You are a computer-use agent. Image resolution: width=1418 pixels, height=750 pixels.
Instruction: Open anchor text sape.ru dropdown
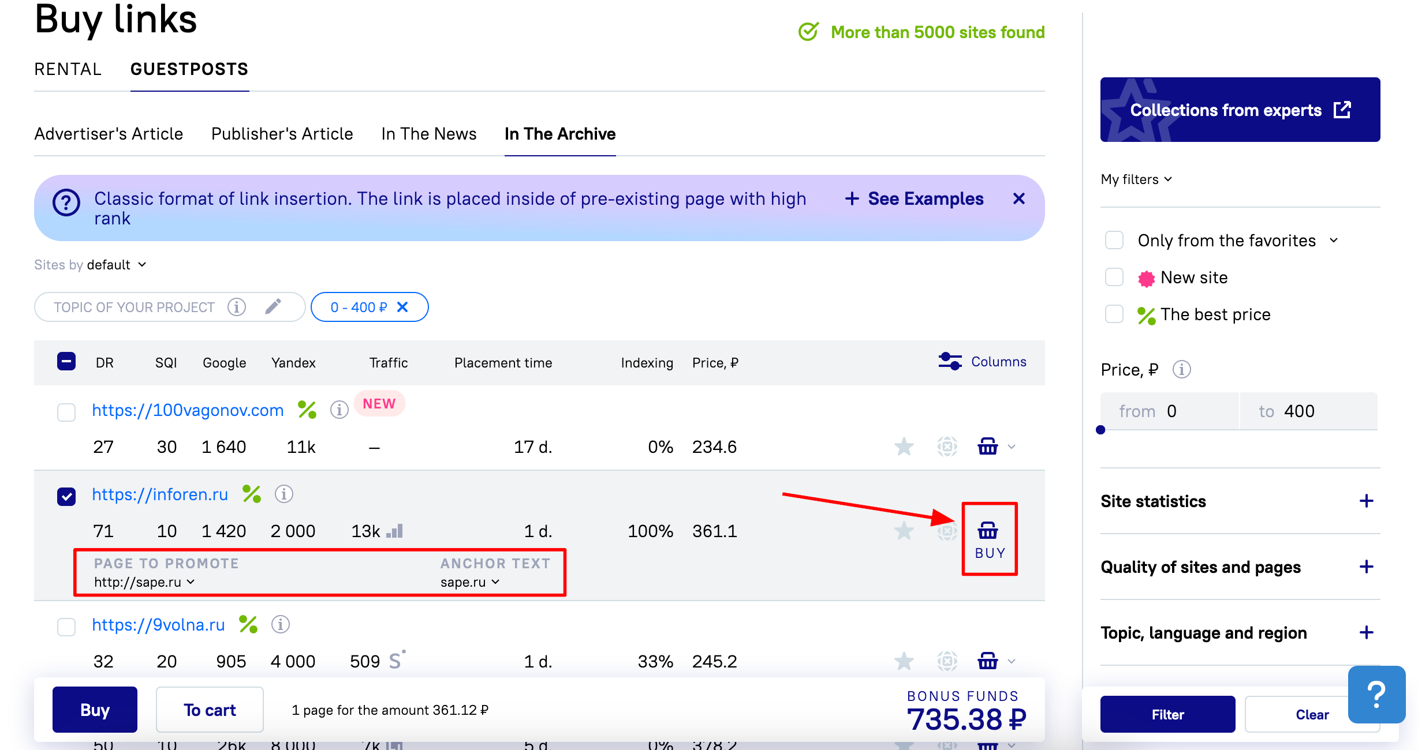point(470,582)
